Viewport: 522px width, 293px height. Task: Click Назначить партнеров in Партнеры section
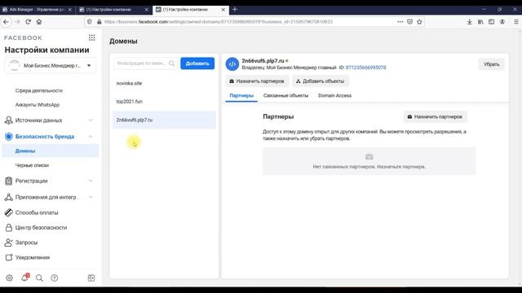point(435,116)
